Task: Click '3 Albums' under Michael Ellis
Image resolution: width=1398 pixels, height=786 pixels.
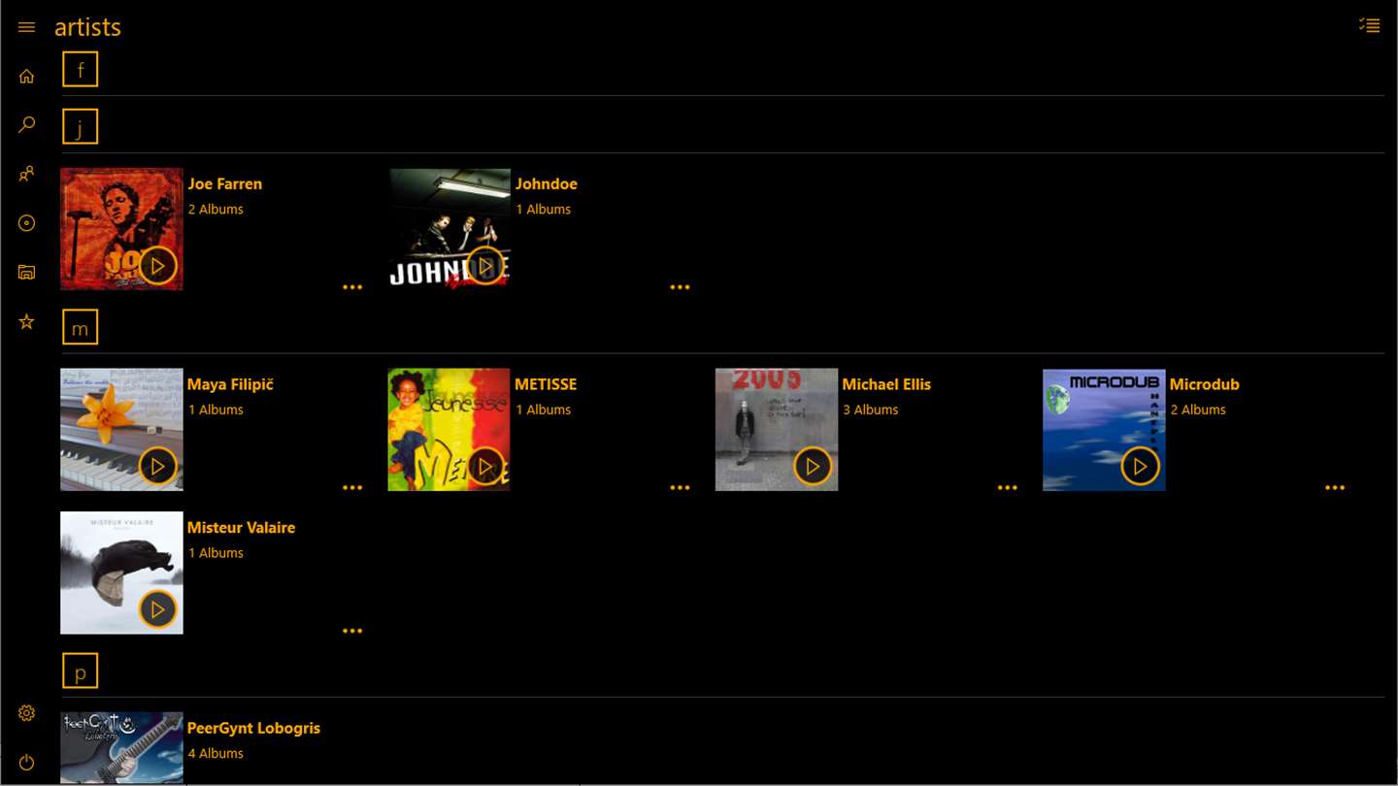Action: pyautogui.click(x=871, y=409)
